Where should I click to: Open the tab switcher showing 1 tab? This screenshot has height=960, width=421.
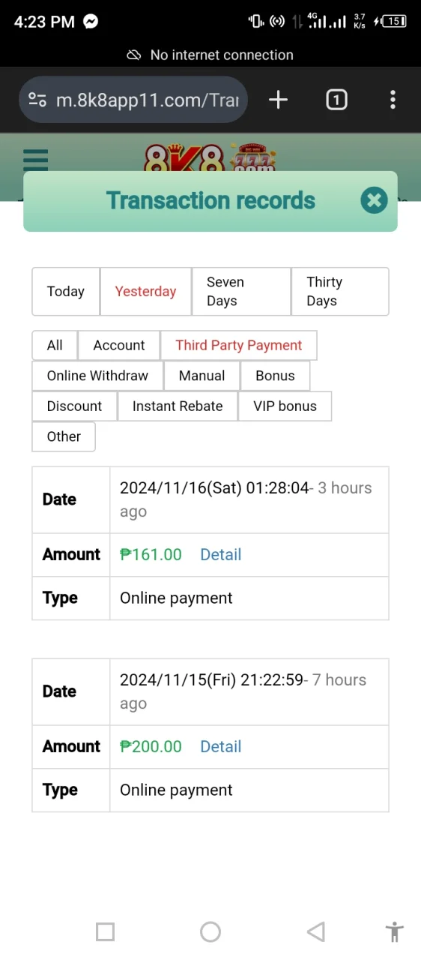coord(336,100)
